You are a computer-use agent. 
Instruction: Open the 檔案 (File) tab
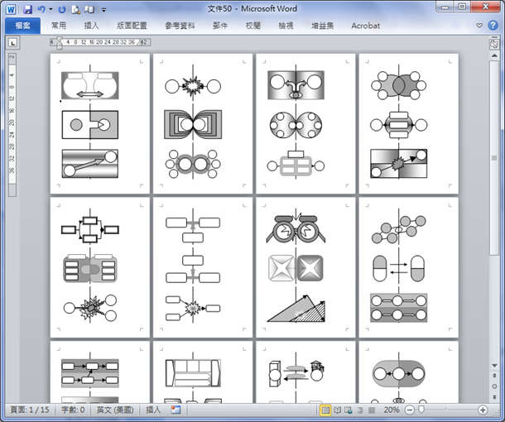click(23, 26)
